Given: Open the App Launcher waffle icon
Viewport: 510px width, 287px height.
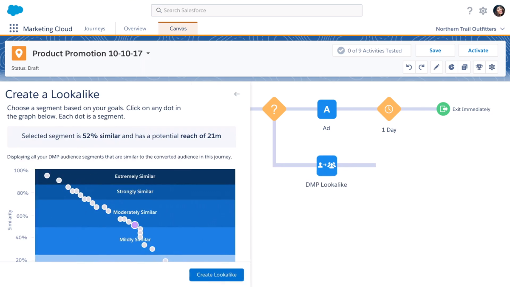Looking at the screenshot, I should [x=14, y=28].
